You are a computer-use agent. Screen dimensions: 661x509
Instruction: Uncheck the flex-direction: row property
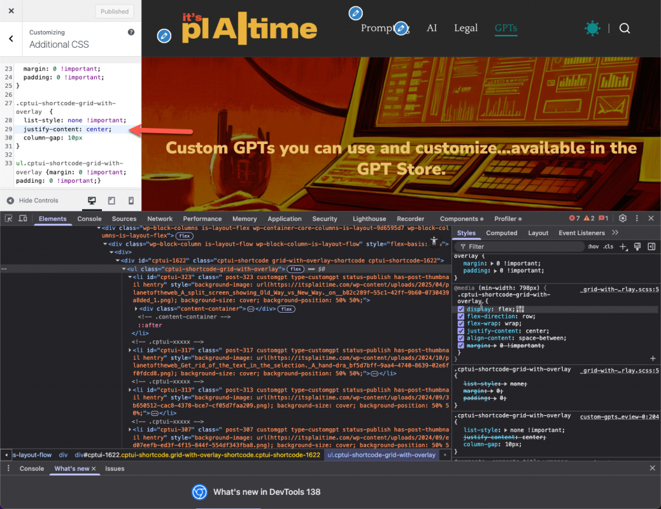[x=461, y=317]
